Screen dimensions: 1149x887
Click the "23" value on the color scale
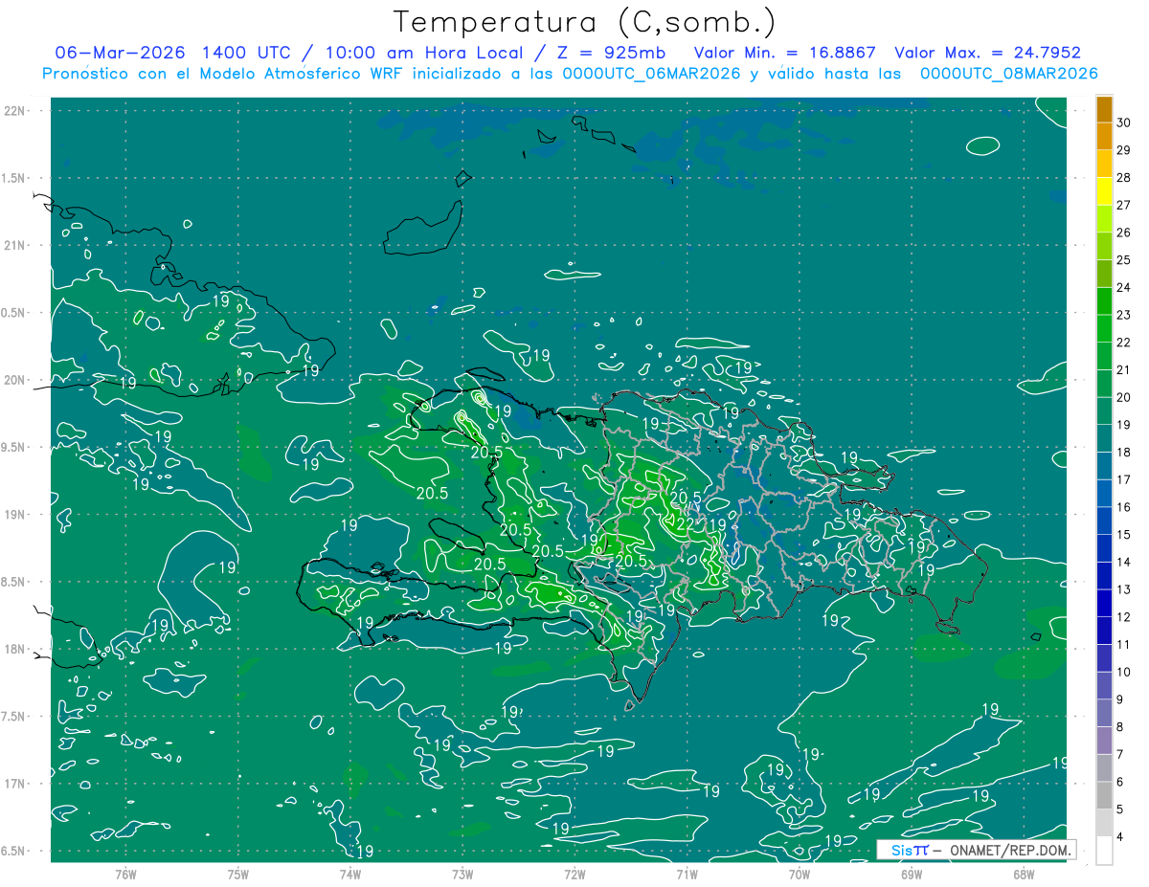1124,315
